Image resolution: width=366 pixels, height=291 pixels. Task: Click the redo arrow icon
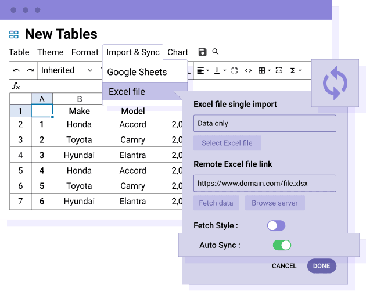point(30,70)
